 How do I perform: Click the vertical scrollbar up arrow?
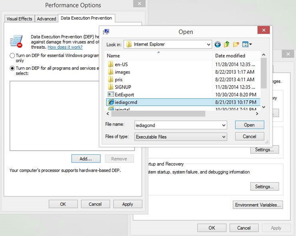[264, 55]
